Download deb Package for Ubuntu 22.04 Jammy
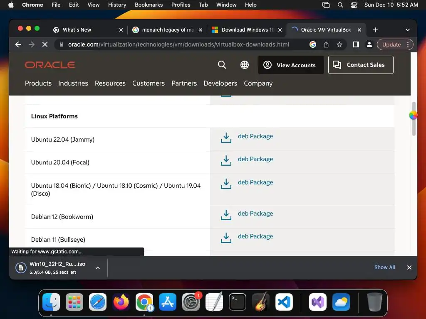This screenshot has height=319, width=426. tap(255, 136)
